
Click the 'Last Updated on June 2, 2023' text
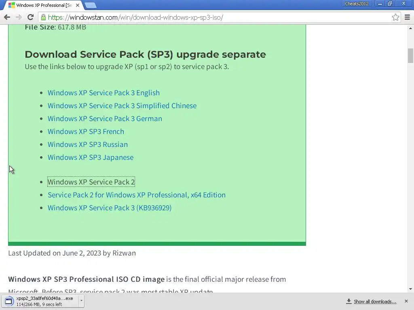(55, 253)
